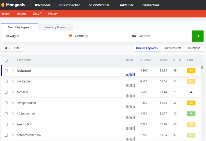Viewport: 206px width, 141px height.
Task: Switch to Search by Domain tab
Action: (x=55, y=27)
